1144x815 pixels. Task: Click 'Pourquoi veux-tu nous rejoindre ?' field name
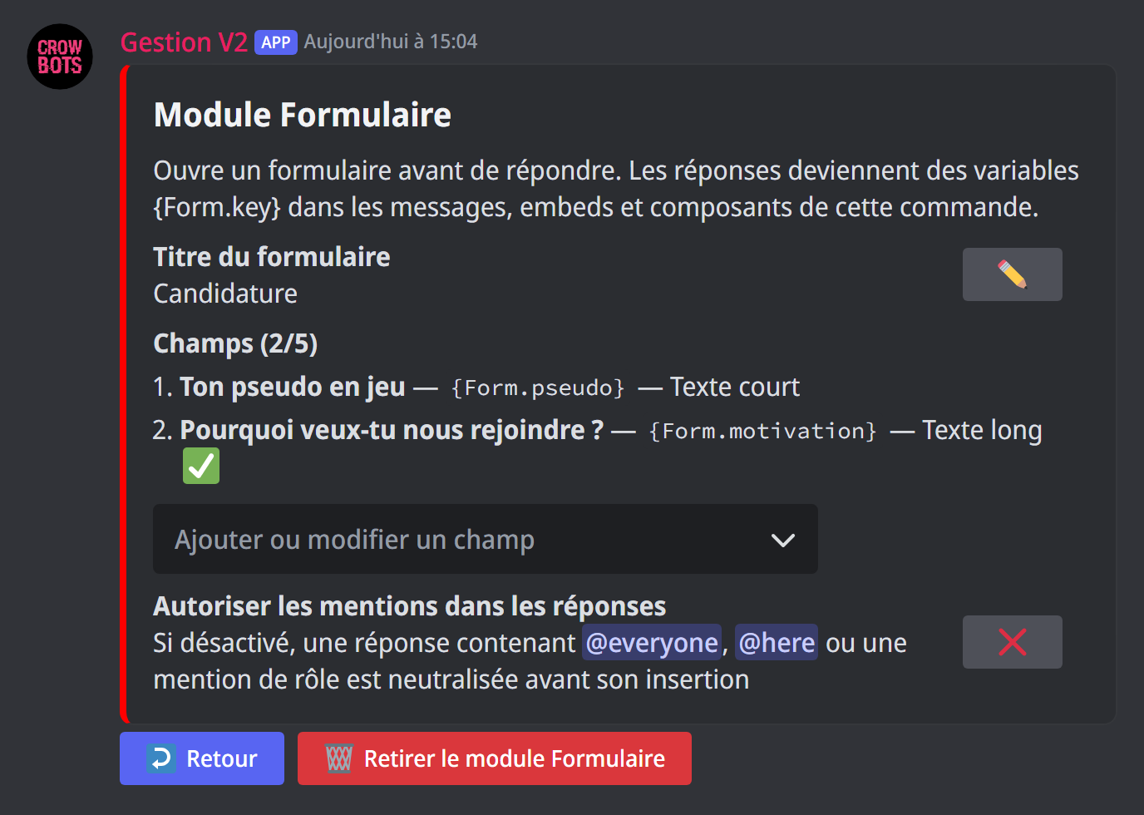pos(392,430)
